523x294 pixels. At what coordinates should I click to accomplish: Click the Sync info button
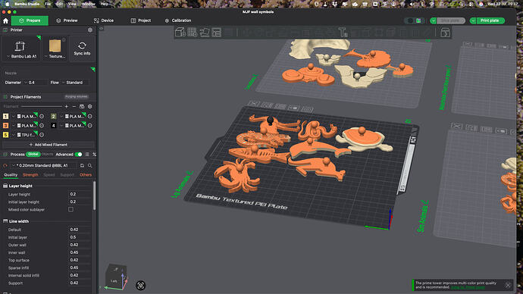(x=82, y=48)
